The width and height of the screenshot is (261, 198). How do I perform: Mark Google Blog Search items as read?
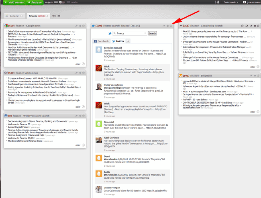[243, 26]
